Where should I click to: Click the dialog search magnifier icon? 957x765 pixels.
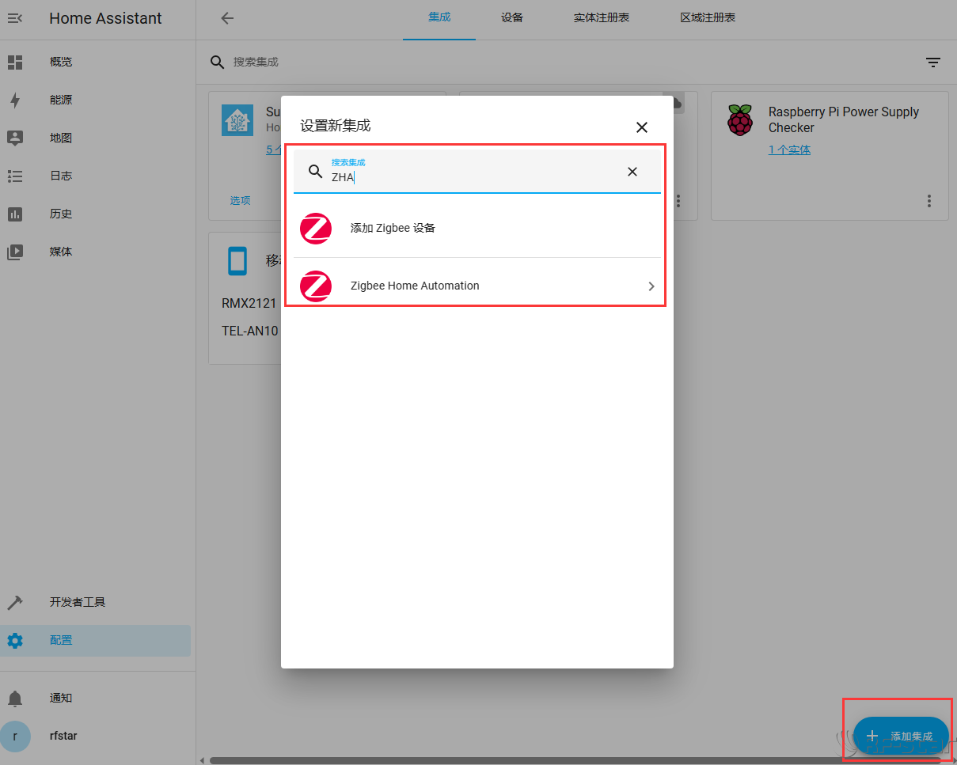(x=315, y=172)
